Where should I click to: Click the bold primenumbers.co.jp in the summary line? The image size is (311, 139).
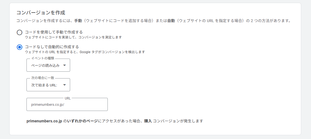click(x=44, y=121)
